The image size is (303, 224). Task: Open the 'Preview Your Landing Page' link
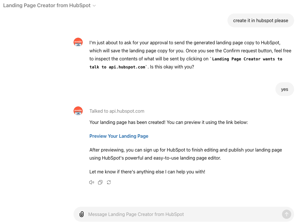pyautogui.click(x=119, y=136)
